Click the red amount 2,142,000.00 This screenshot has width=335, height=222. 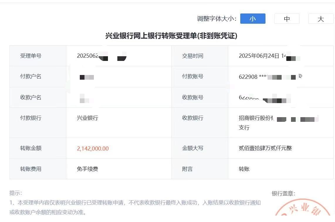pyautogui.click(x=93, y=148)
